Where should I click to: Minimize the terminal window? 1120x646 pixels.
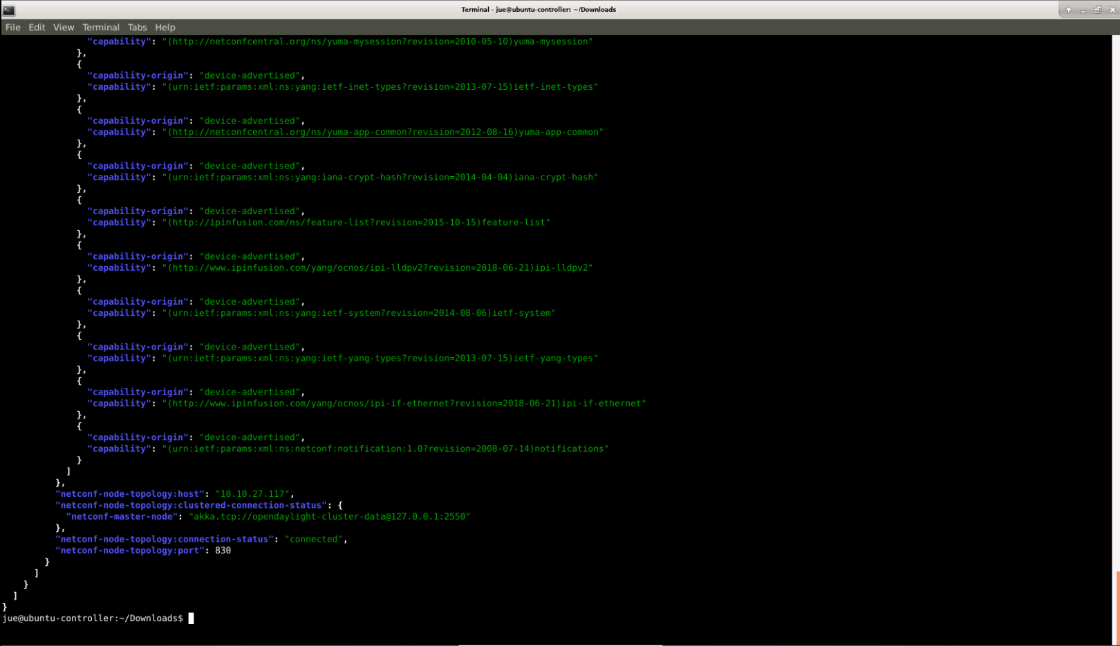click(x=1083, y=10)
